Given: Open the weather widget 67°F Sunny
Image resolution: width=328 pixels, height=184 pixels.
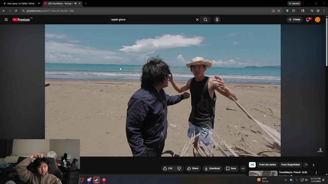Looking at the screenshot, I should point(263,180).
